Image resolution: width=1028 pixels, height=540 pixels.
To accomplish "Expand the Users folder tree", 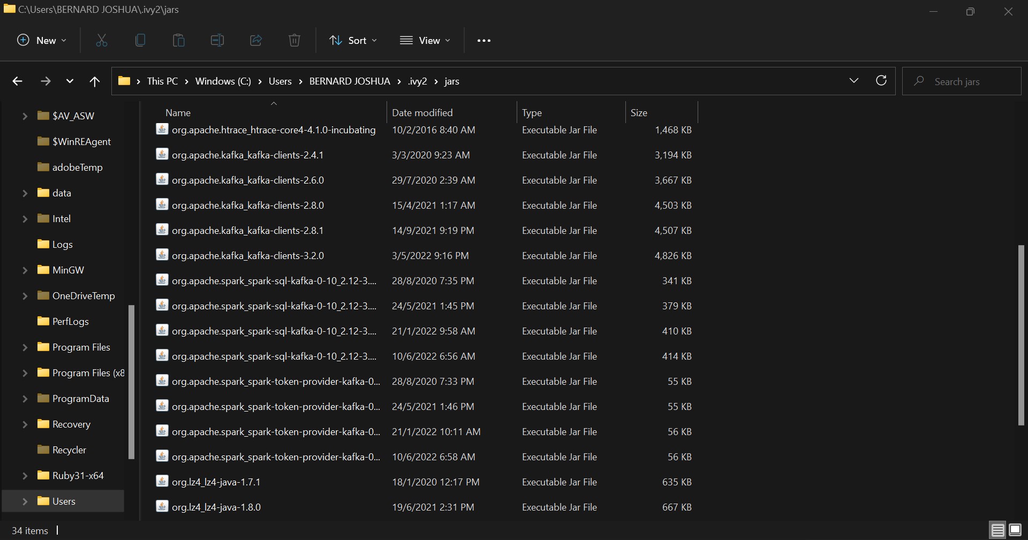I will click(x=25, y=501).
